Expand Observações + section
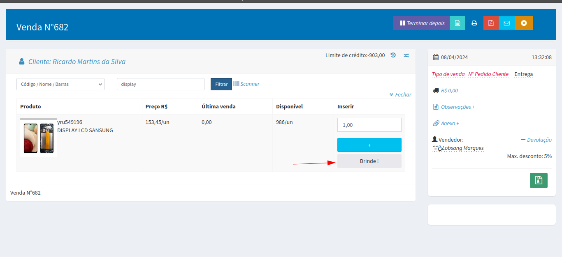The width and height of the screenshot is (562, 257). coord(454,107)
